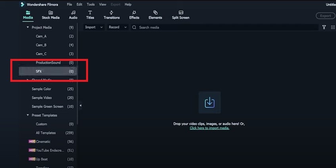Open the Up Beat templates category
This screenshot has width=336, height=168.
pos(48,159)
